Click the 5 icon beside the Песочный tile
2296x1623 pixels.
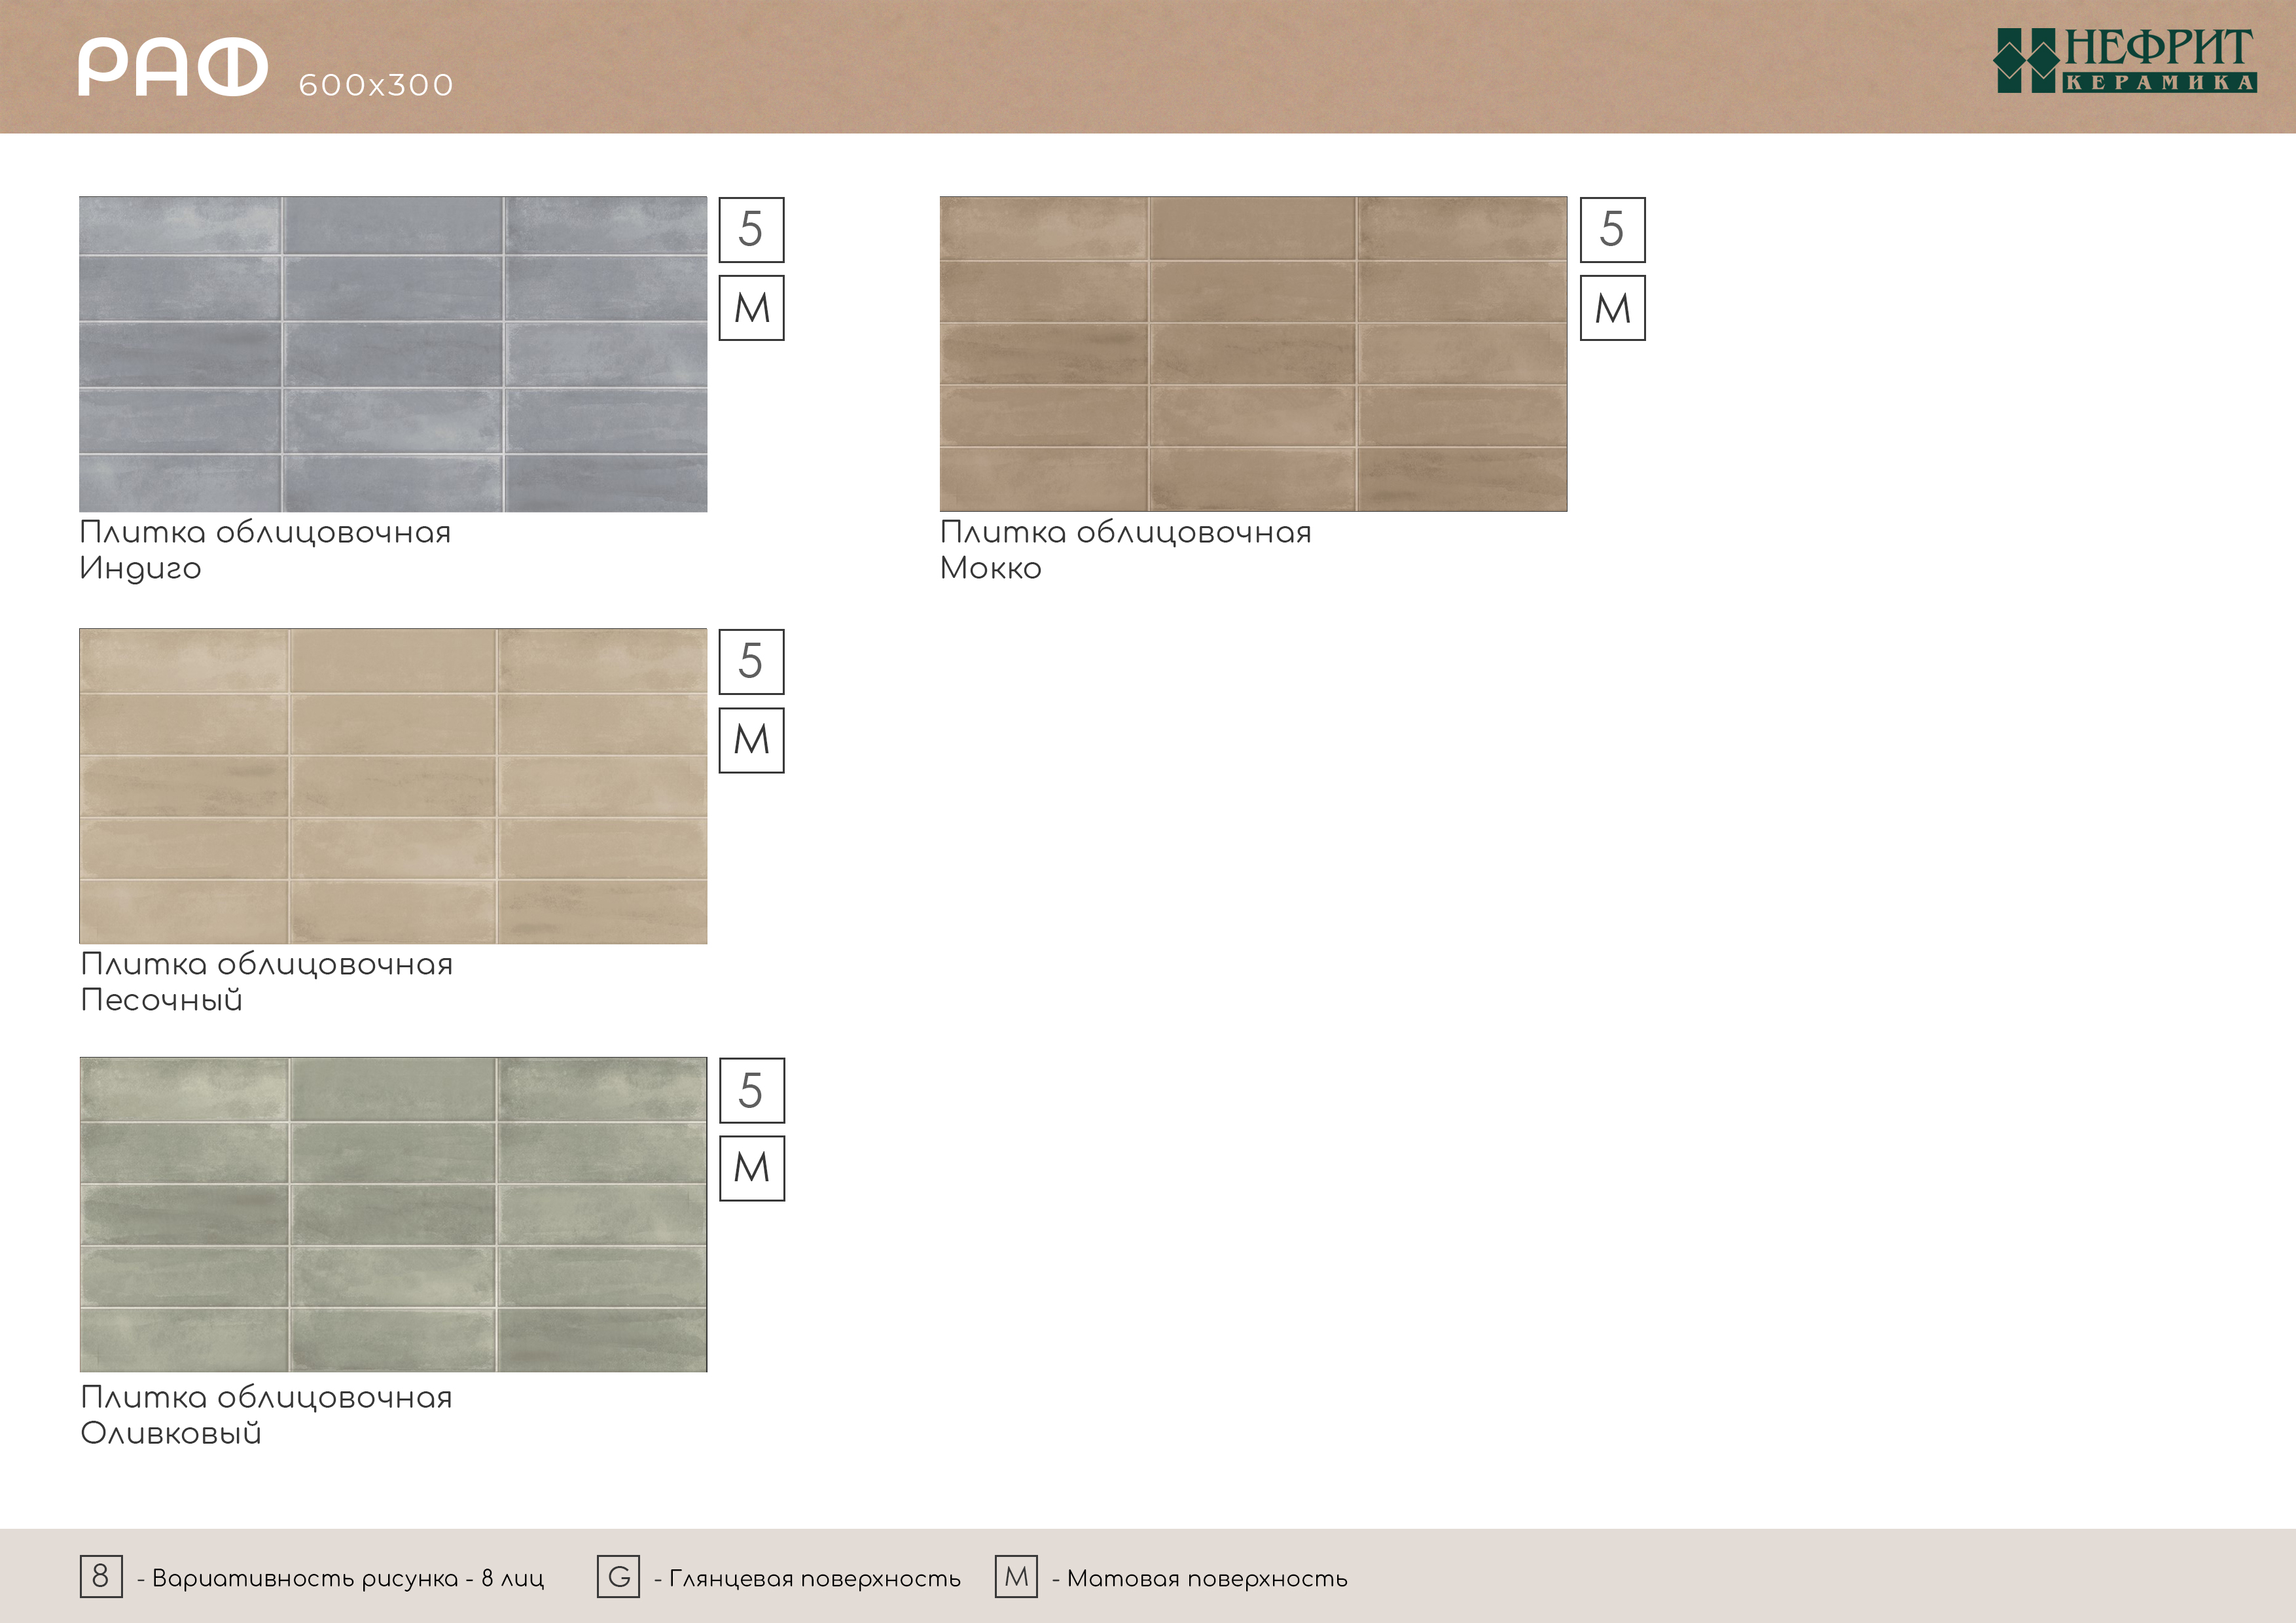[752, 662]
